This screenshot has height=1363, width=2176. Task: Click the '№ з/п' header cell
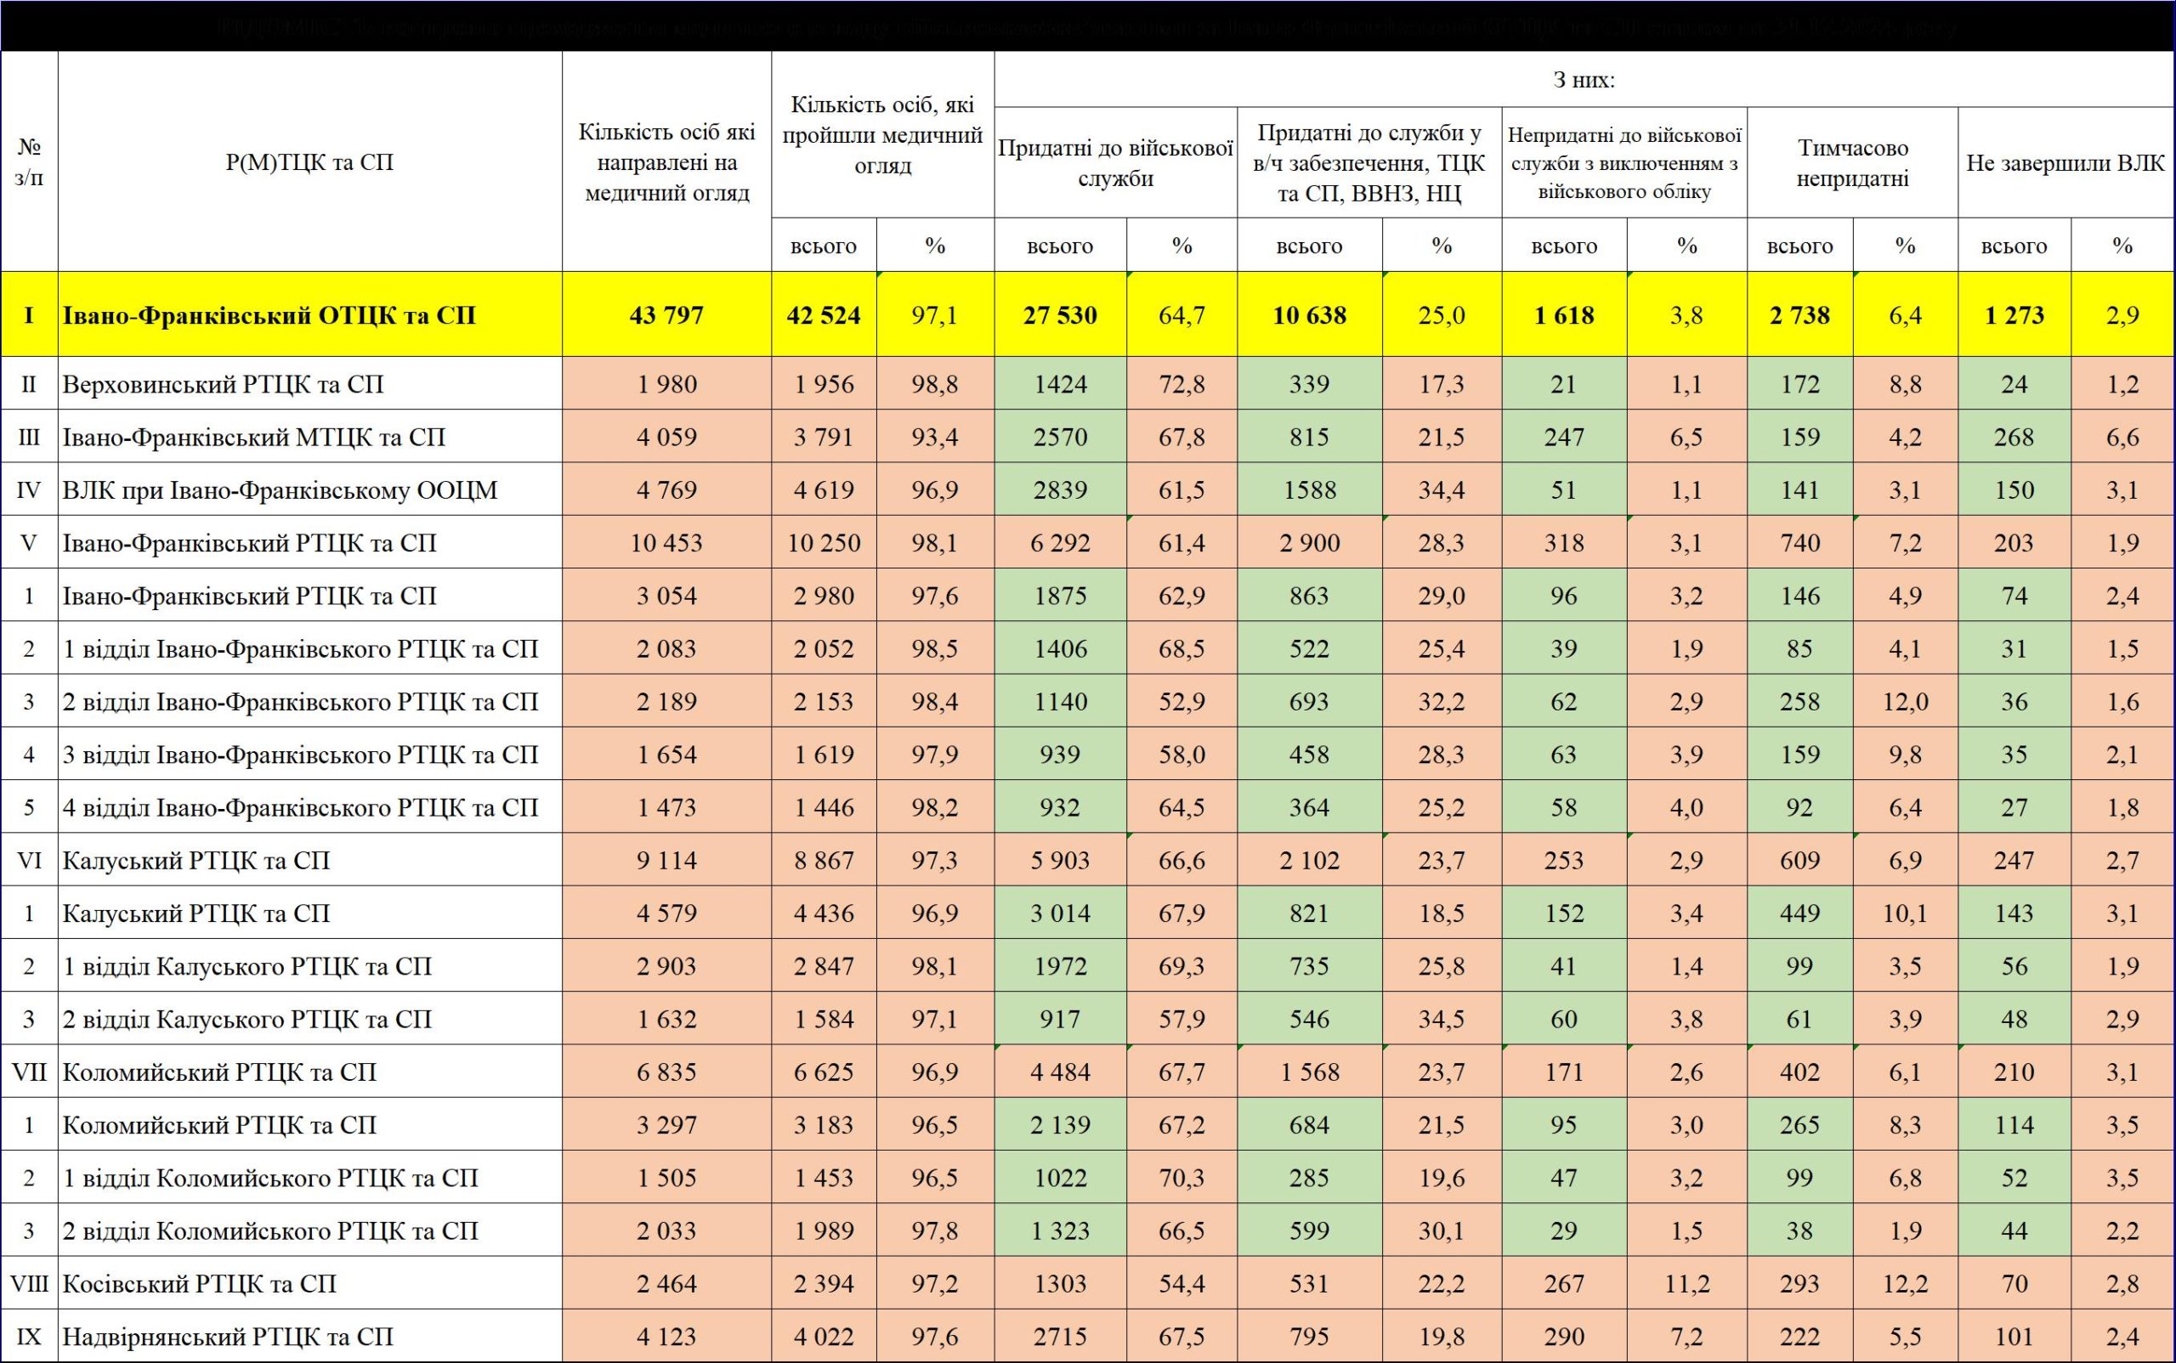coord(29,163)
